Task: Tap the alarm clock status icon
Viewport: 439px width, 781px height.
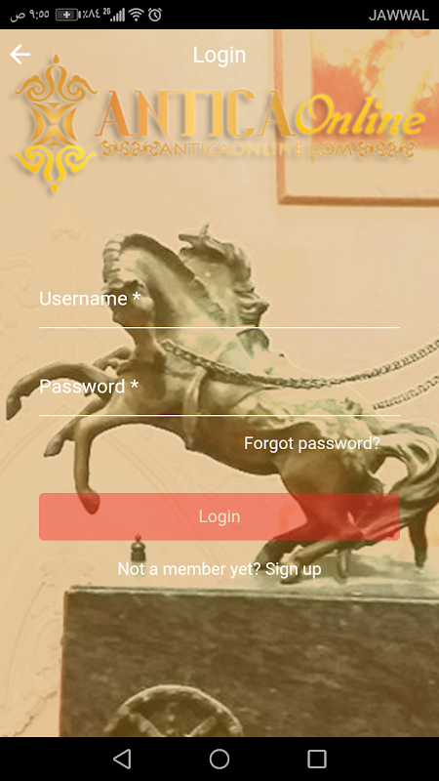Action: [155, 15]
